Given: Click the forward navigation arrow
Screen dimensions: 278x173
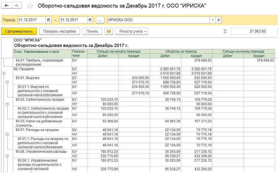Looking at the screenshot, I should click(x=16, y=6).
